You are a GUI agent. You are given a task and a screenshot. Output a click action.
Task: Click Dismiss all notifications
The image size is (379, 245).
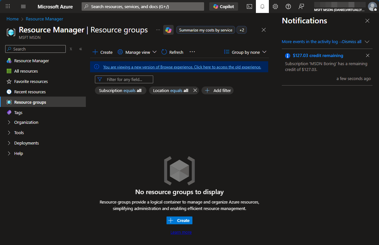(x=352, y=41)
